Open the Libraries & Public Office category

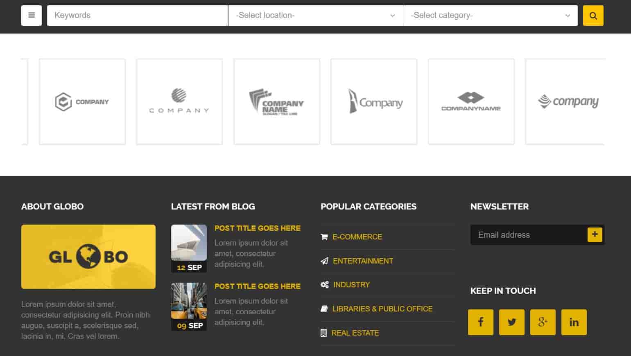(382, 309)
